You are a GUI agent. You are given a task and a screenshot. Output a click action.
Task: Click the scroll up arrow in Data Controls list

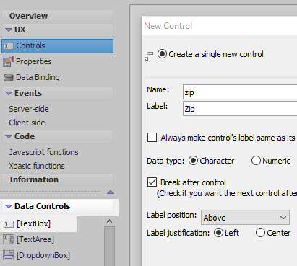point(110,221)
